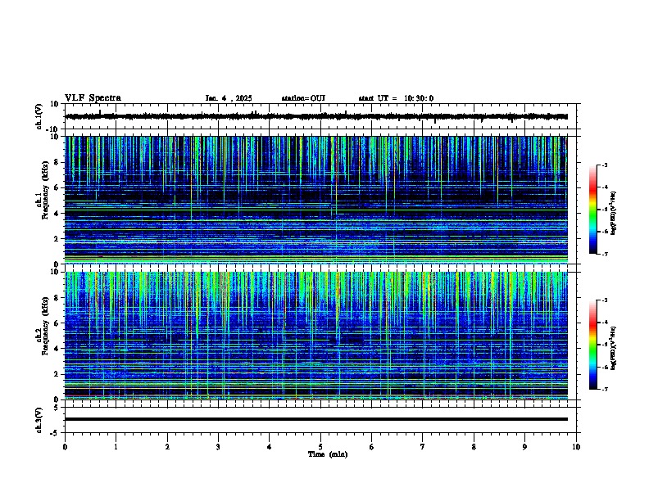
Task: Select the "start UT = 10:30:0" text
Action: coord(396,98)
